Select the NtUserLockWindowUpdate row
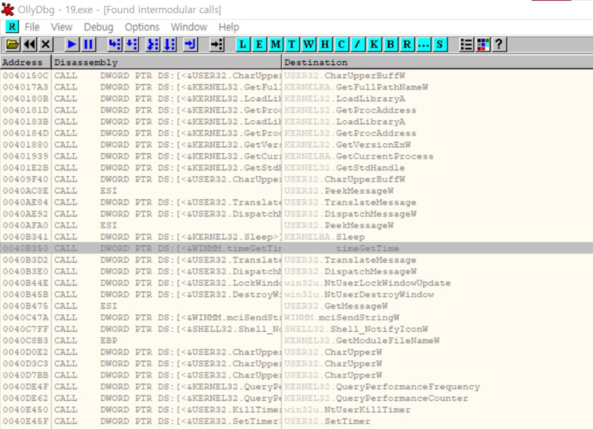The height and width of the screenshot is (429, 593). click(x=296, y=283)
